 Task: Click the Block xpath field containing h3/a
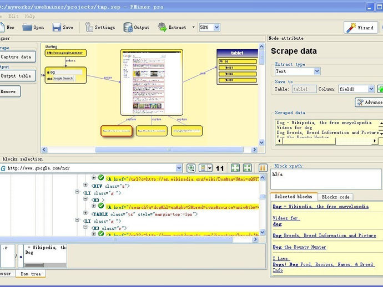coord(326,179)
